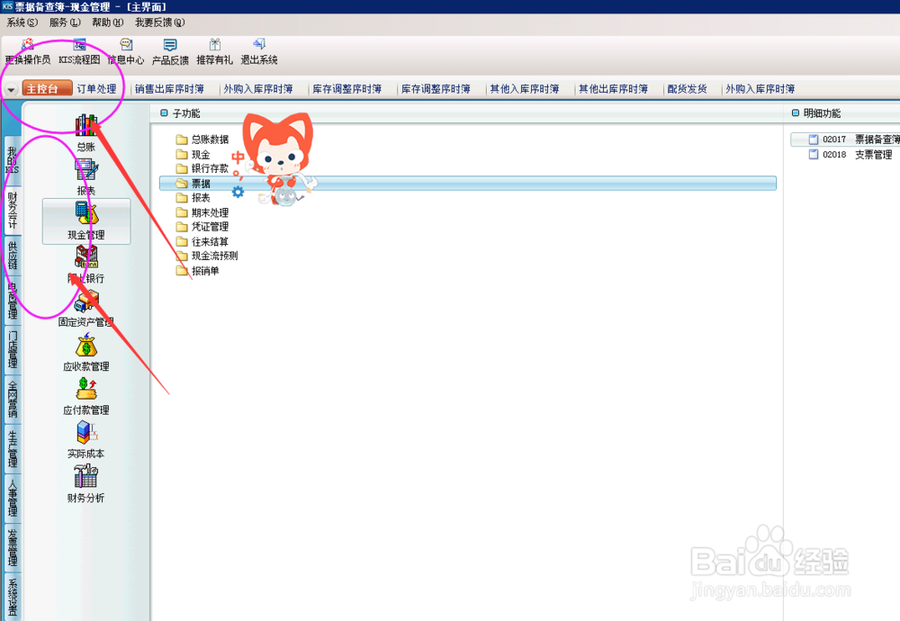
Task: Click the 期末处理 folder icon
Action: pos(182,212)
